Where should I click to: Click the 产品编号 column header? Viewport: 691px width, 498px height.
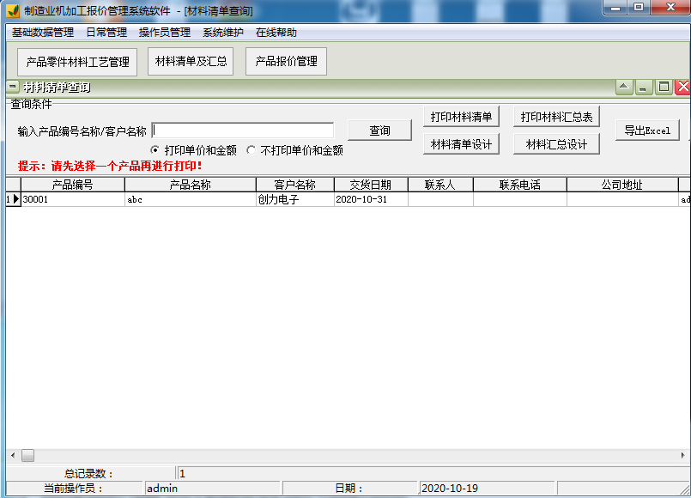[x=73, y=185]
